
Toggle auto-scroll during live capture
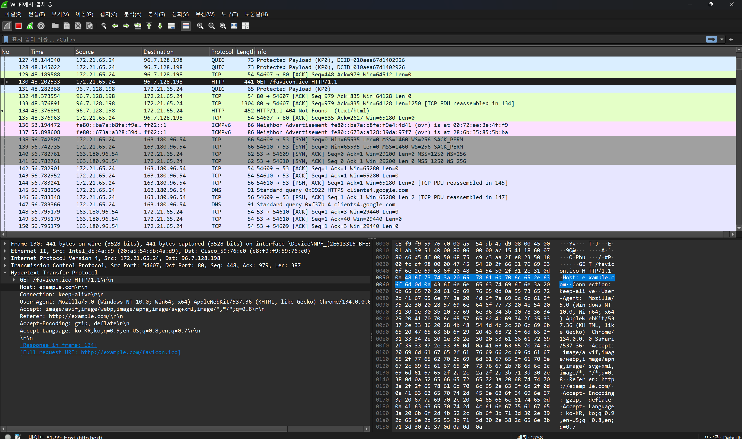pyautogui.click(x=171, y=26)
